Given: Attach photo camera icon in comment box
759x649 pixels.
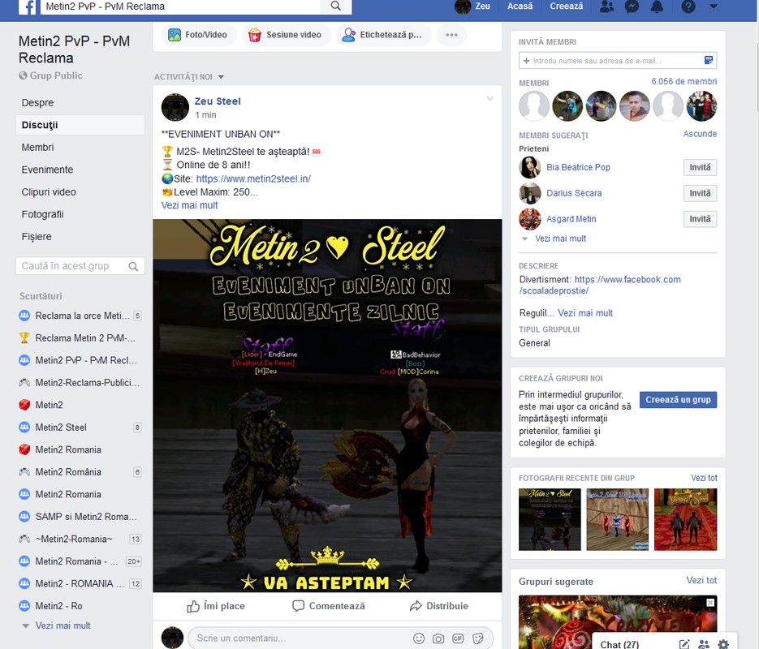Looking at the screenshot, I should 438,638.
